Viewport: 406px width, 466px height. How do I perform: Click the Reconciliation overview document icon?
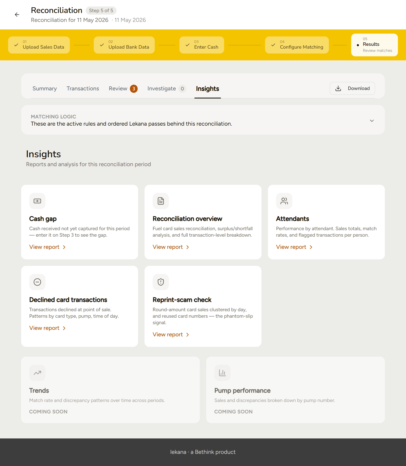coord(161,201)
